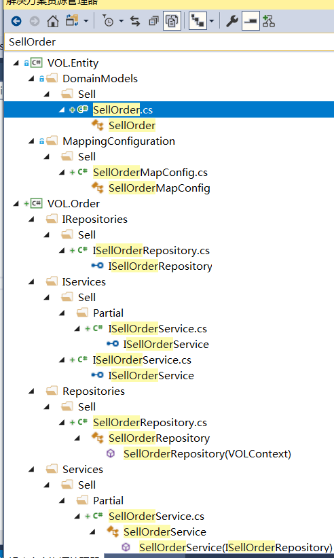
Task: Toggle the Preview Selected Items button
Action: pyautogui.click(x=251, y=21)
